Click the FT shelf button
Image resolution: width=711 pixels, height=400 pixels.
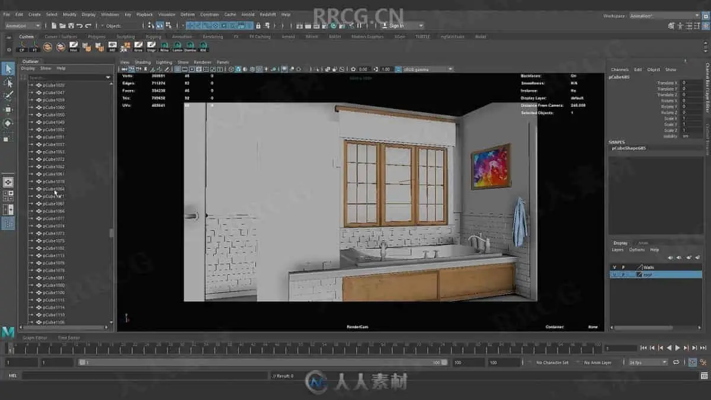34,47
